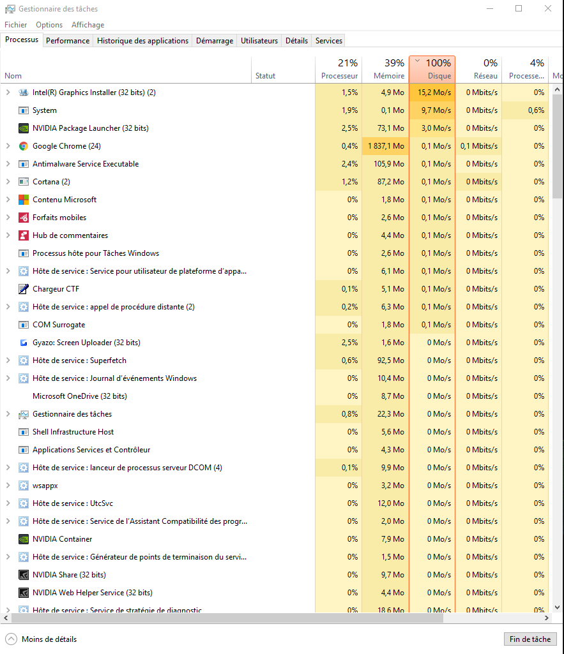Click the Applications Services et Contrôleur icon
This screenshot has height=654, width=564.
[24, 450]
